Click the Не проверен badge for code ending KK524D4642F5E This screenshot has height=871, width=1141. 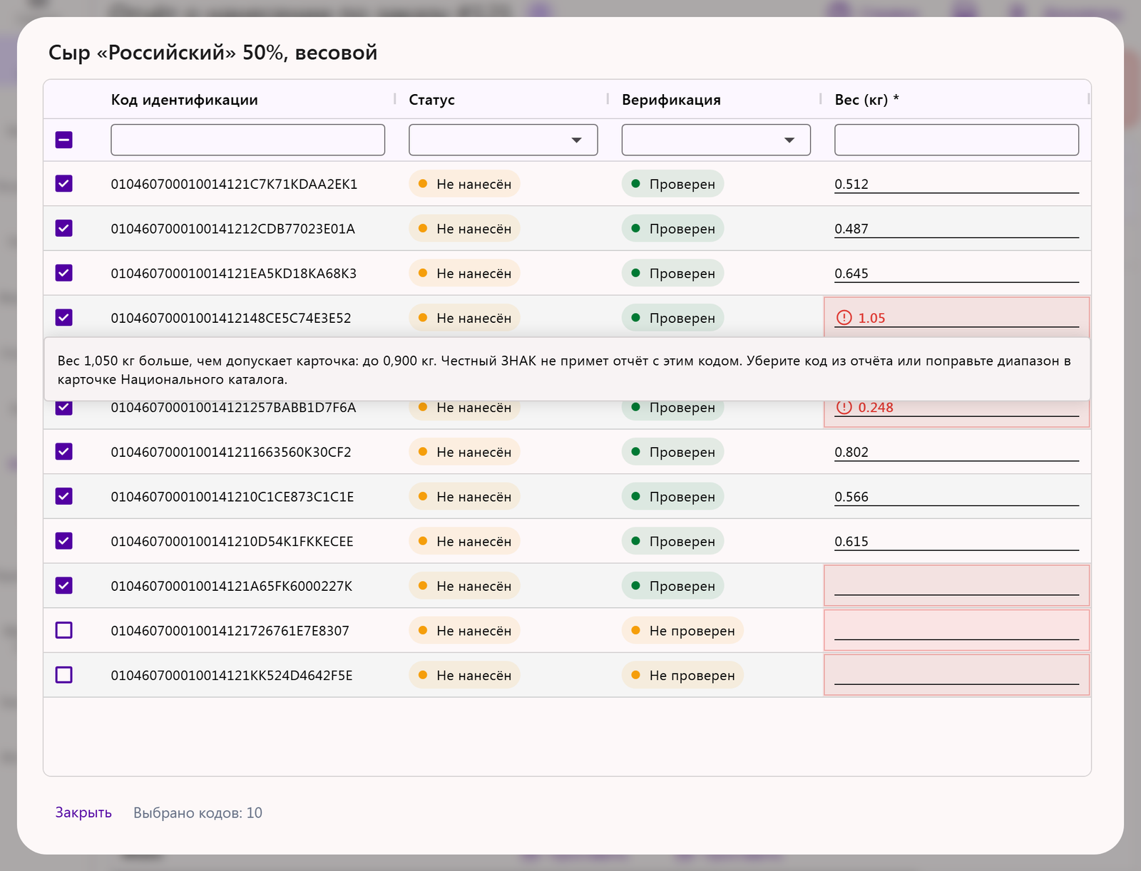pyautogui.click(x=682, y=675)
